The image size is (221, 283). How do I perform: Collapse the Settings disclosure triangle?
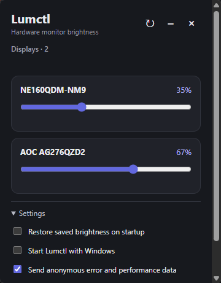[14, 213]
